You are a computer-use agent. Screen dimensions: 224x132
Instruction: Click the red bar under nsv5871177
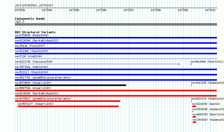pyautogui.click(x=68, y=106)
